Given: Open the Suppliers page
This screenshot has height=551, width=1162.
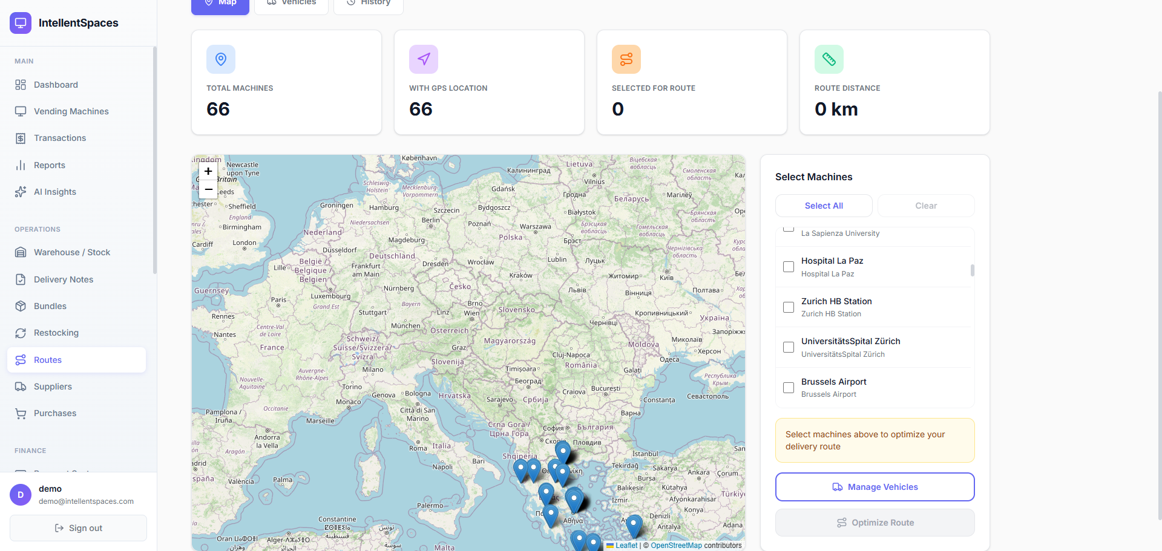Looking at the screenshot, I should [x=76, y=386].
